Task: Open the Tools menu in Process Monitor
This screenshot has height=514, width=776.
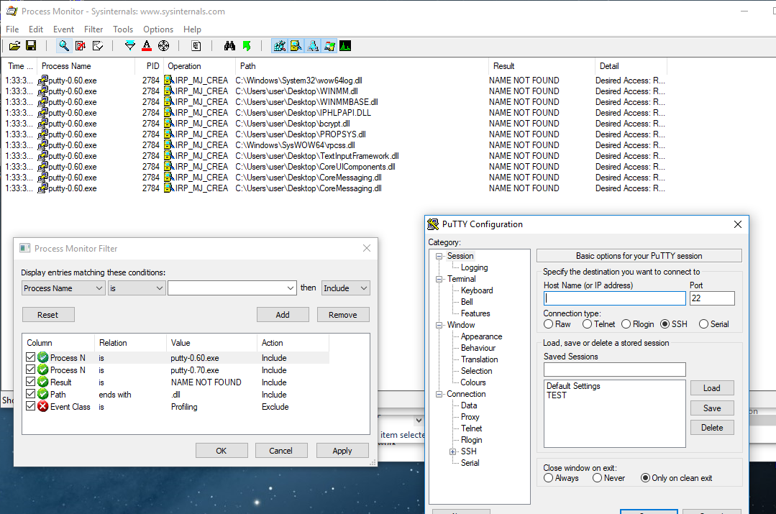Action: point(122,29)
